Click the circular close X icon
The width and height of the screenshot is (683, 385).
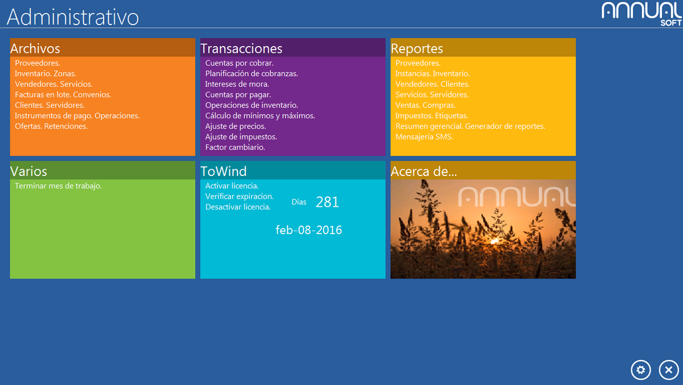coord(669,370)
